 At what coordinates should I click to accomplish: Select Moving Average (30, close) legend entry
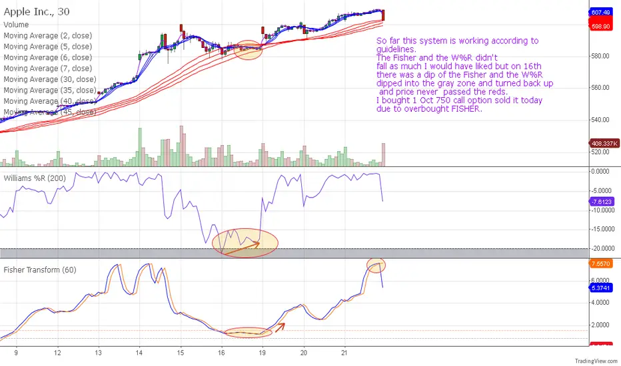pos(50,80)
